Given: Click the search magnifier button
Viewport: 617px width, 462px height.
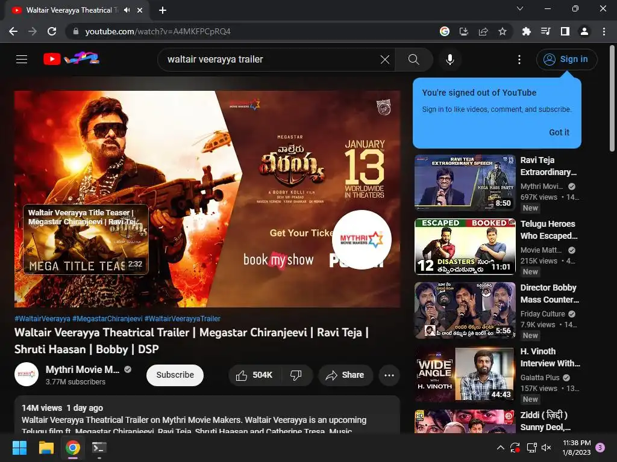Looking at the screenshot, I should point(413,60).
